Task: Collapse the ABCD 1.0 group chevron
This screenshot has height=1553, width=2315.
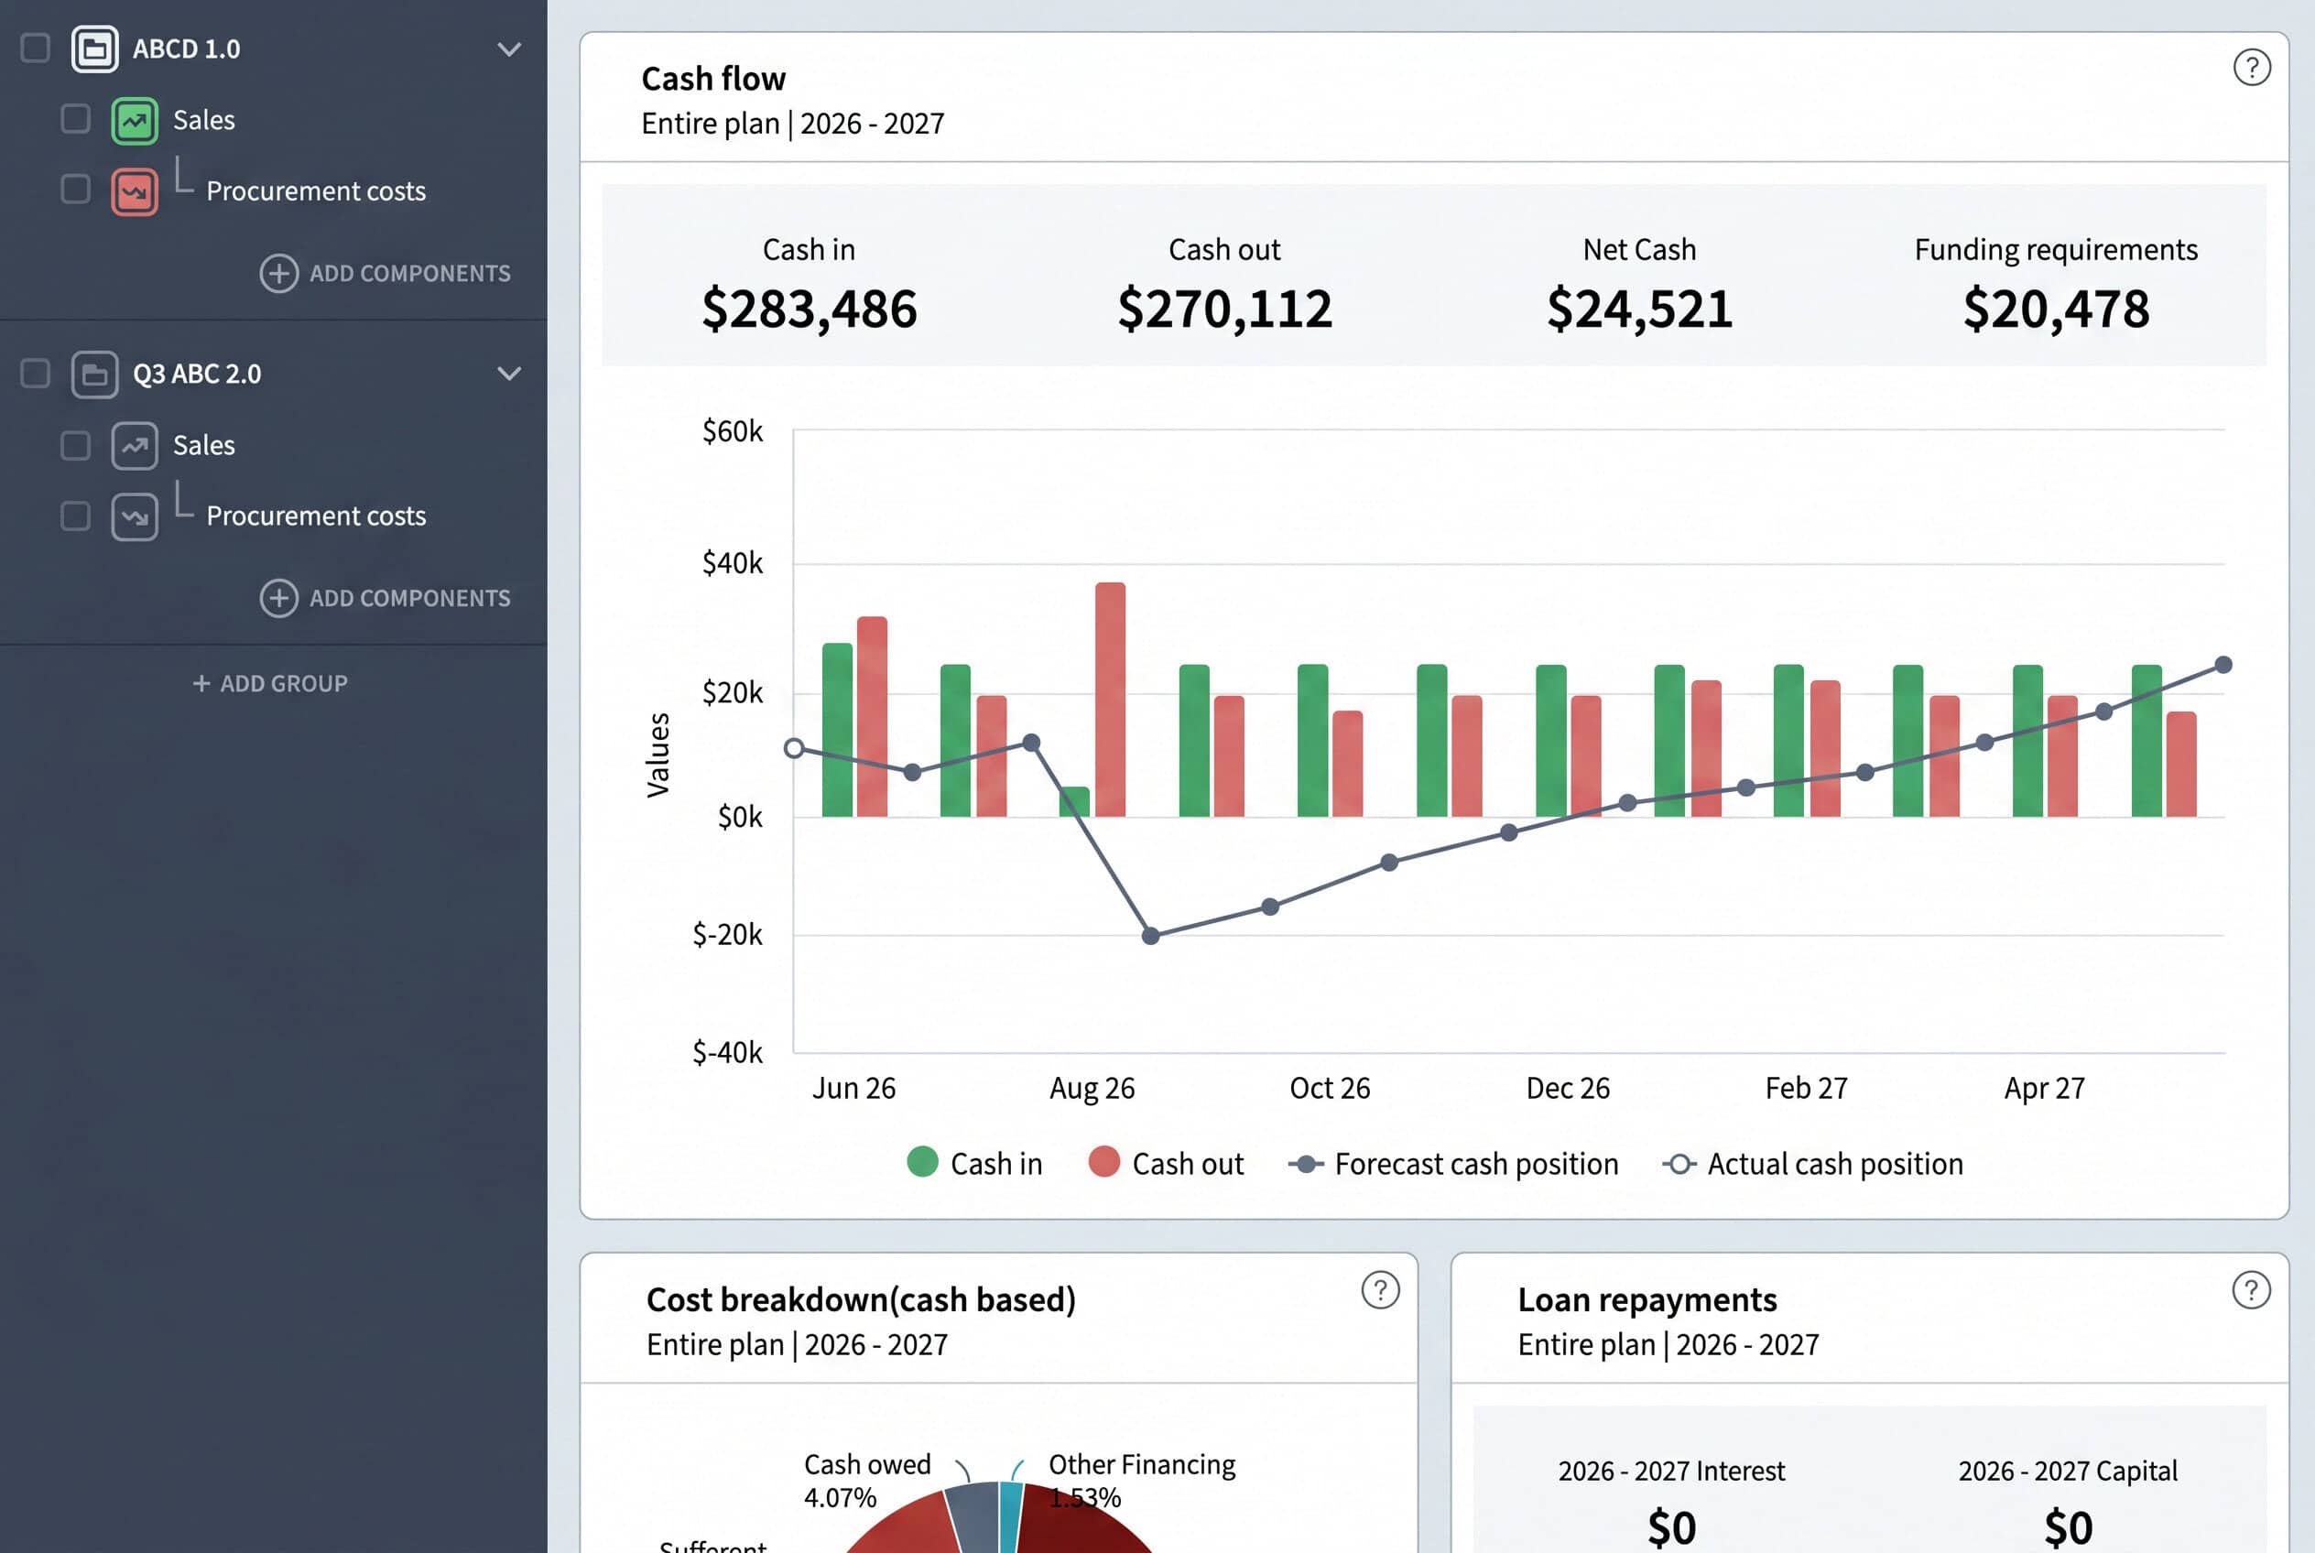Action: 509,49
